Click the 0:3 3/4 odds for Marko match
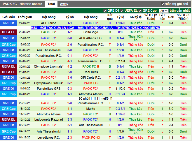The height and width of the screenshot is (141, 192). pos(121,109)
